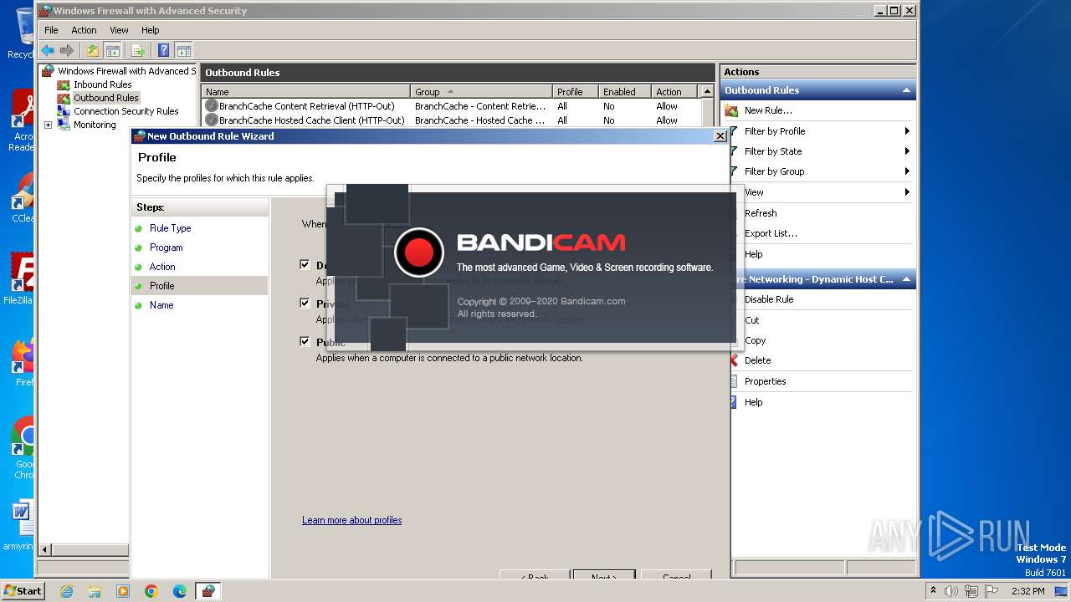The height and width of the screenshot is (602, 1071).
Task: Click the Up one level folder icon
Action: pyautogui.click(x=93, y=50)
